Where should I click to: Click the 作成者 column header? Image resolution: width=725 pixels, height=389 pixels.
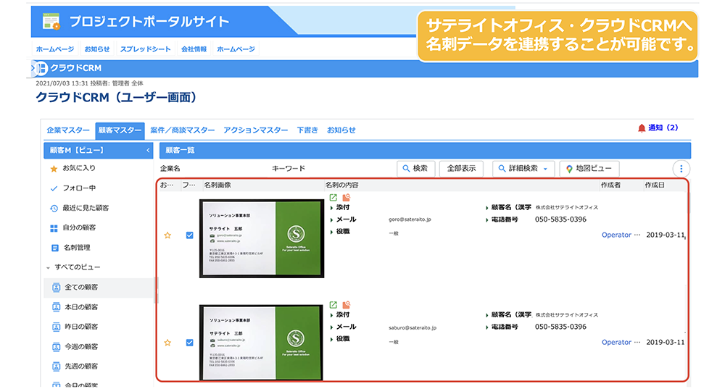(610, 185)
